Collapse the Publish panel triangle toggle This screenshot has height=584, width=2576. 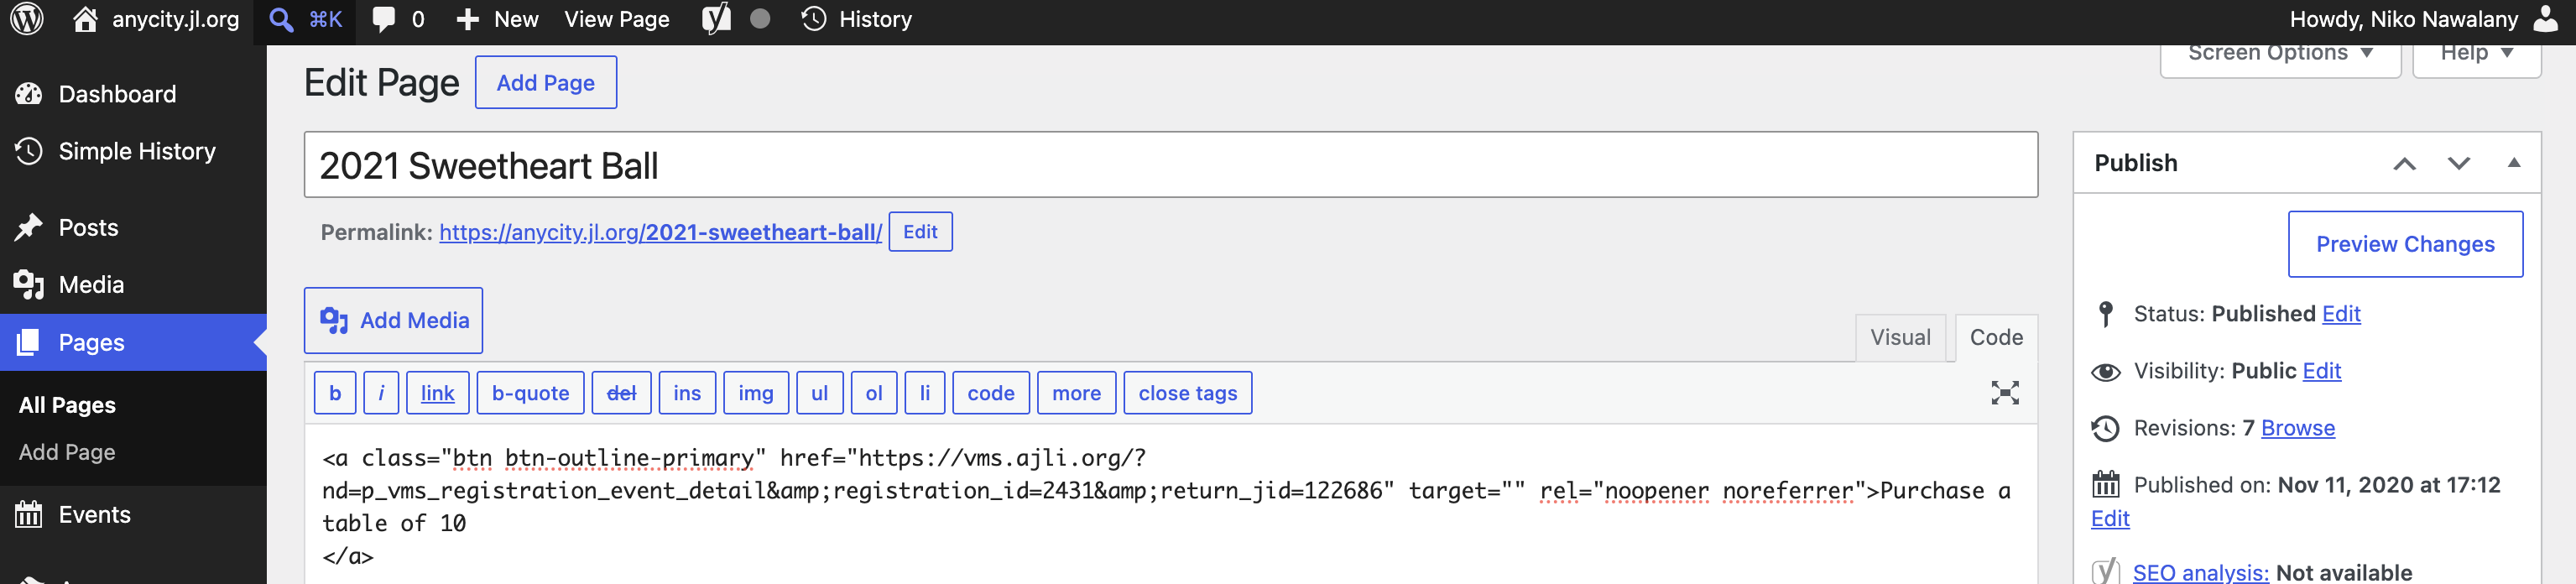click(x=2513, y=163)
